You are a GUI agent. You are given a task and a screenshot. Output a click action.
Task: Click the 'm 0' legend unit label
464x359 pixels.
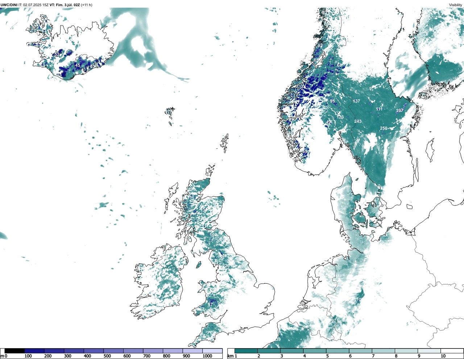click(x=4, y=356)
